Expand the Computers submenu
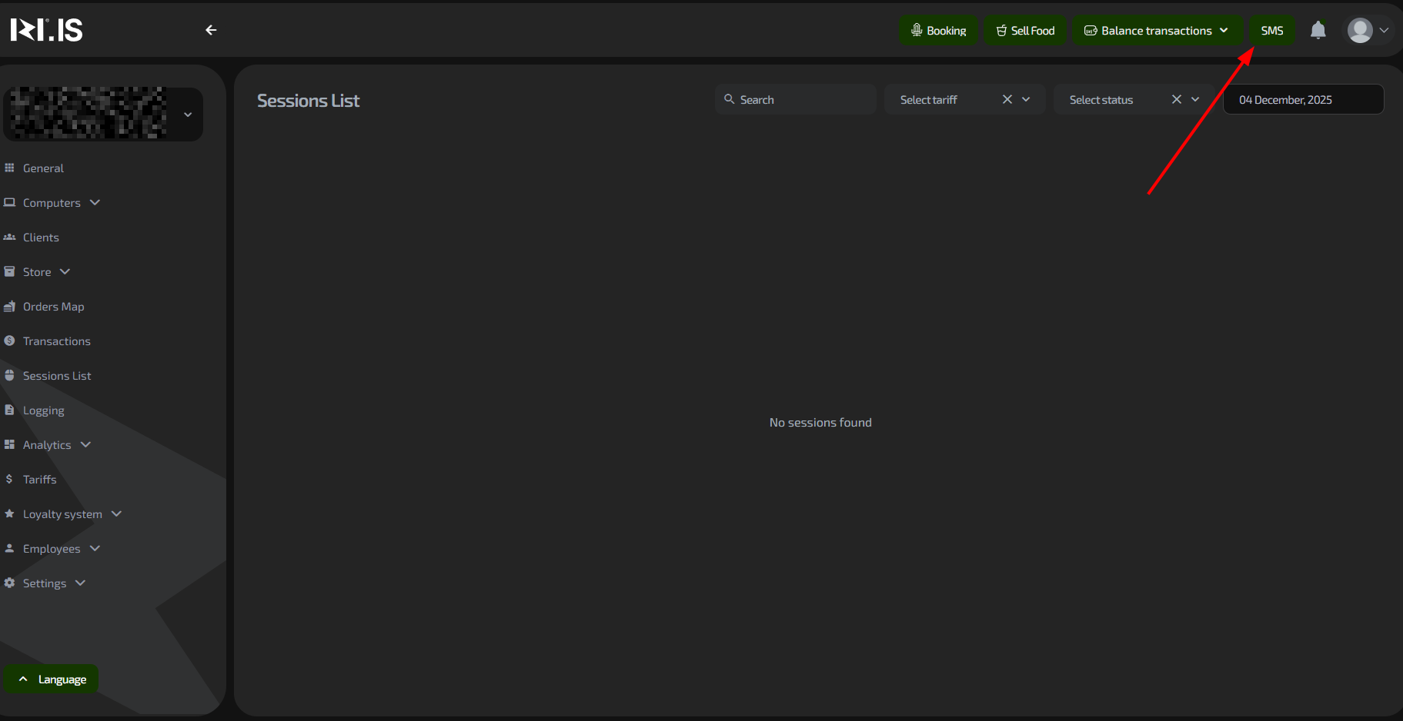The height and width of the screenshot is (721, 1403). (95, 203)
